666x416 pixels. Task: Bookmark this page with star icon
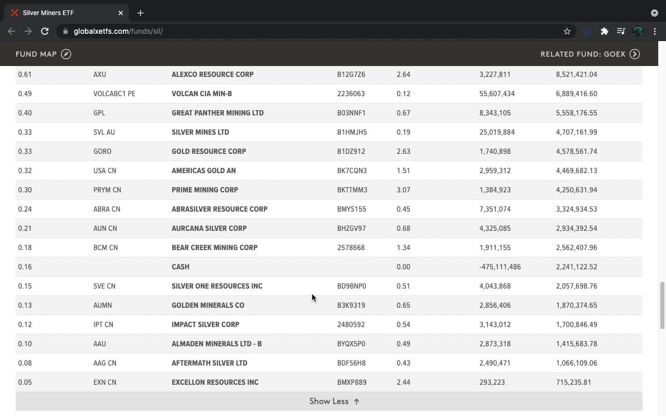point(567,31)
